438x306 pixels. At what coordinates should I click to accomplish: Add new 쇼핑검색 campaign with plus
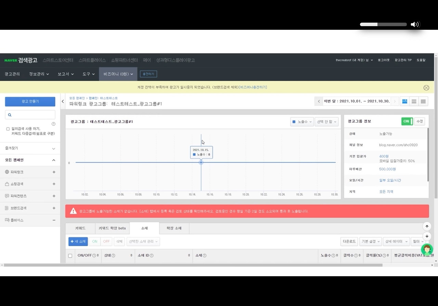click(x=54, y=184)
